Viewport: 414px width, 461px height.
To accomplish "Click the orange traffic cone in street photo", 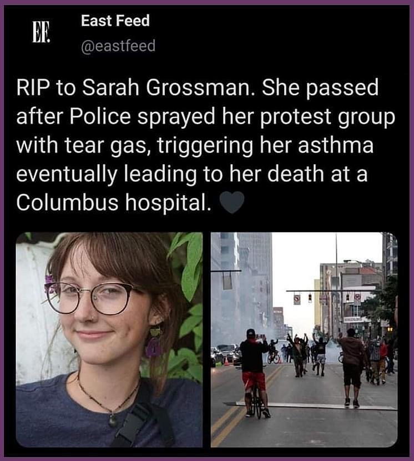I will [226, 362].
